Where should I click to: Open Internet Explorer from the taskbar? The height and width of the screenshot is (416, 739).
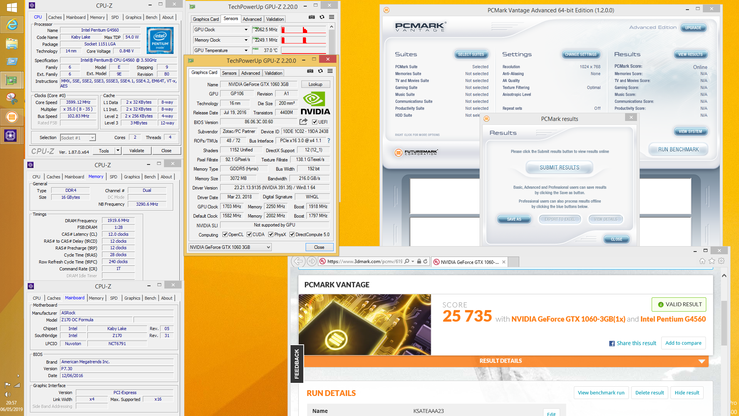[12, 25]
